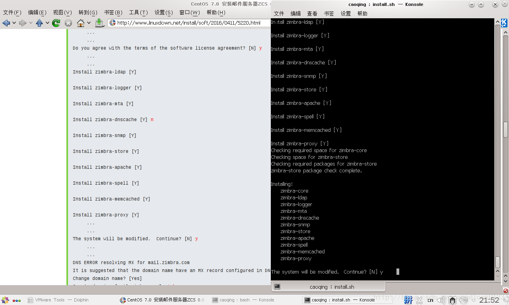Image resolution: width=509 pixels, height=305 pixels.
Task: Reload the page with the green refresh icon
Action: tap(56, 23)
